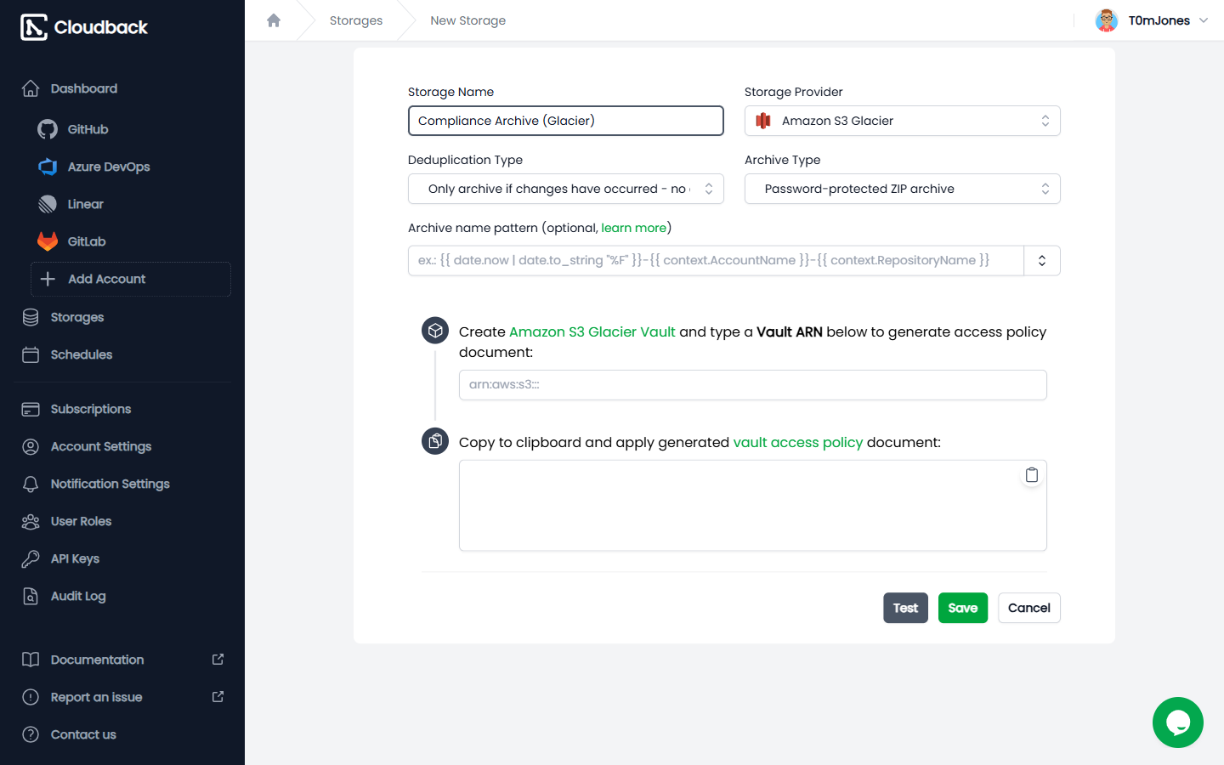Screen dimensions: 1224x765
Task: Open the Archive Type dropdown
Action: pyautogui.click(x=903, y=189)
